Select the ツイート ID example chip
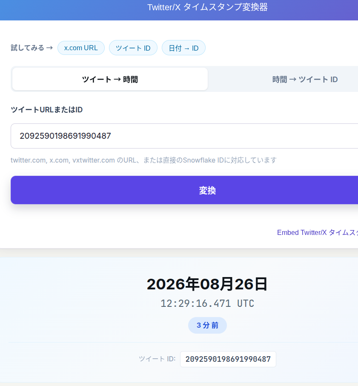Screen dimensions: 358x386 pyautogui.click(x=133, y=48)
